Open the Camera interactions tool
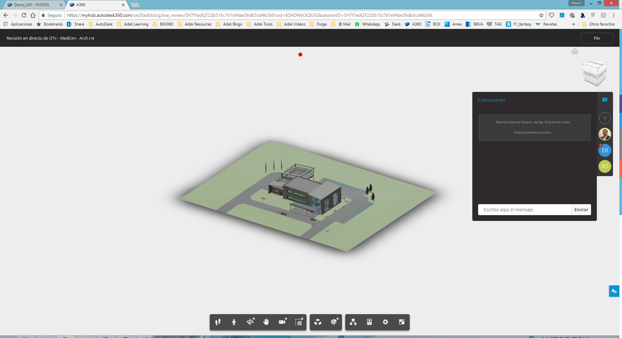 pyautogui.click(x=283, y=322)
